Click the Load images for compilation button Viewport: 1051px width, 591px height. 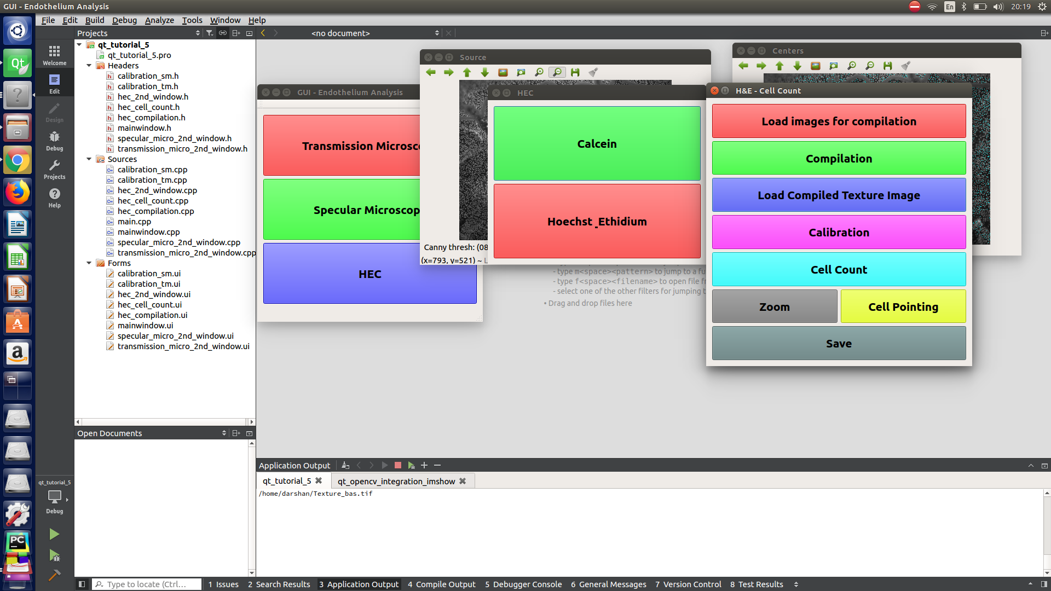(839, 120)
